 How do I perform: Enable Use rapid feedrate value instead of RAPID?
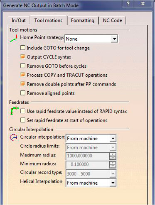tap(23, 111)
